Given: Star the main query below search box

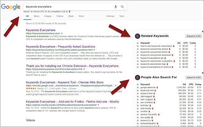Looking at the screenshot, I should (67, 11).
